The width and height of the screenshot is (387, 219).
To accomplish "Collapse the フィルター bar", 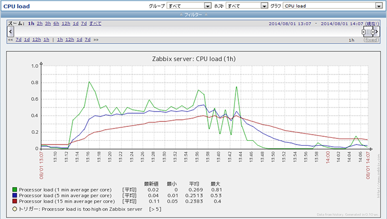I will (x=193, y=15).
